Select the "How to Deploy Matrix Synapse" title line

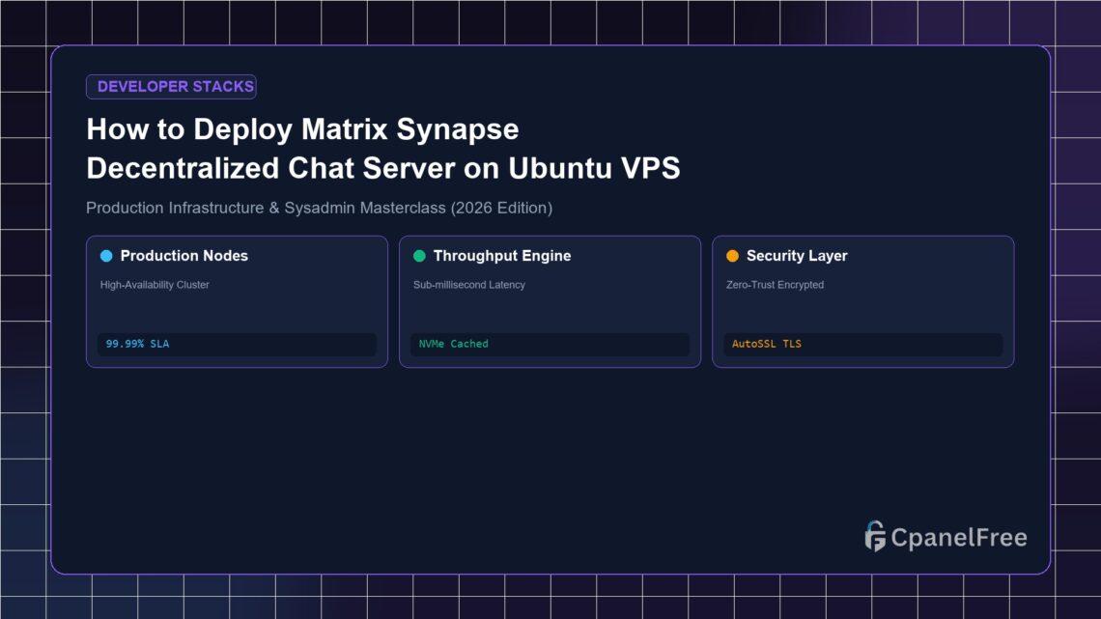click(302, 129)
